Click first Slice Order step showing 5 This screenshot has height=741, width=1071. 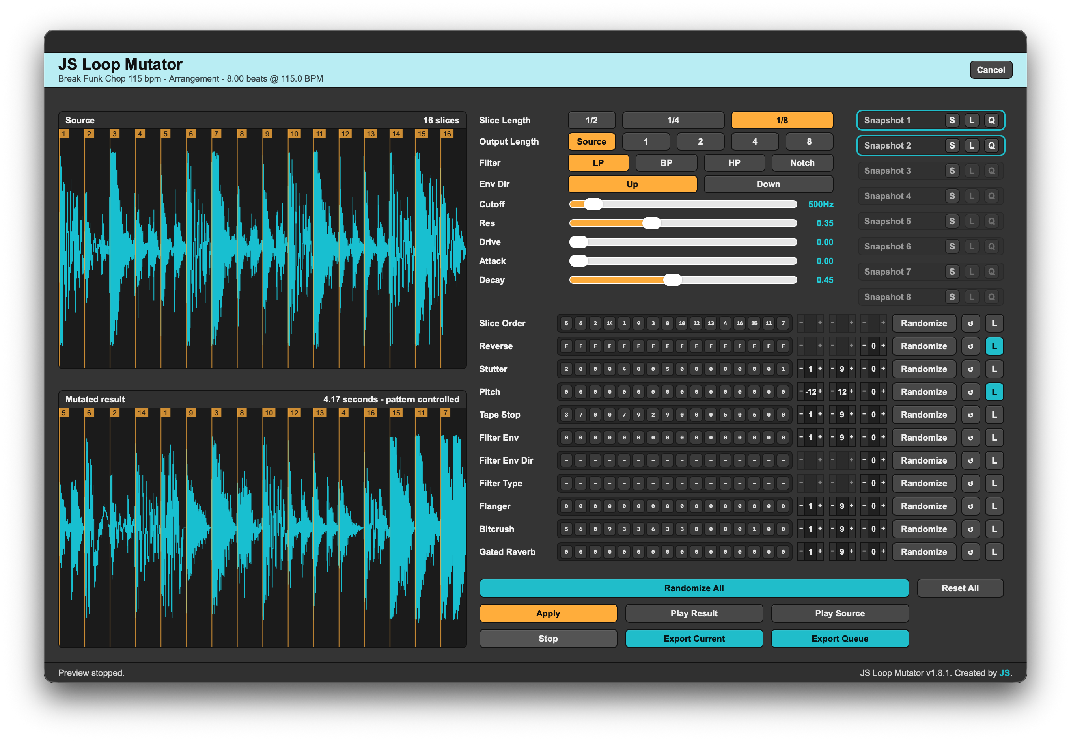pyautogui.click(x=566, y=324)
